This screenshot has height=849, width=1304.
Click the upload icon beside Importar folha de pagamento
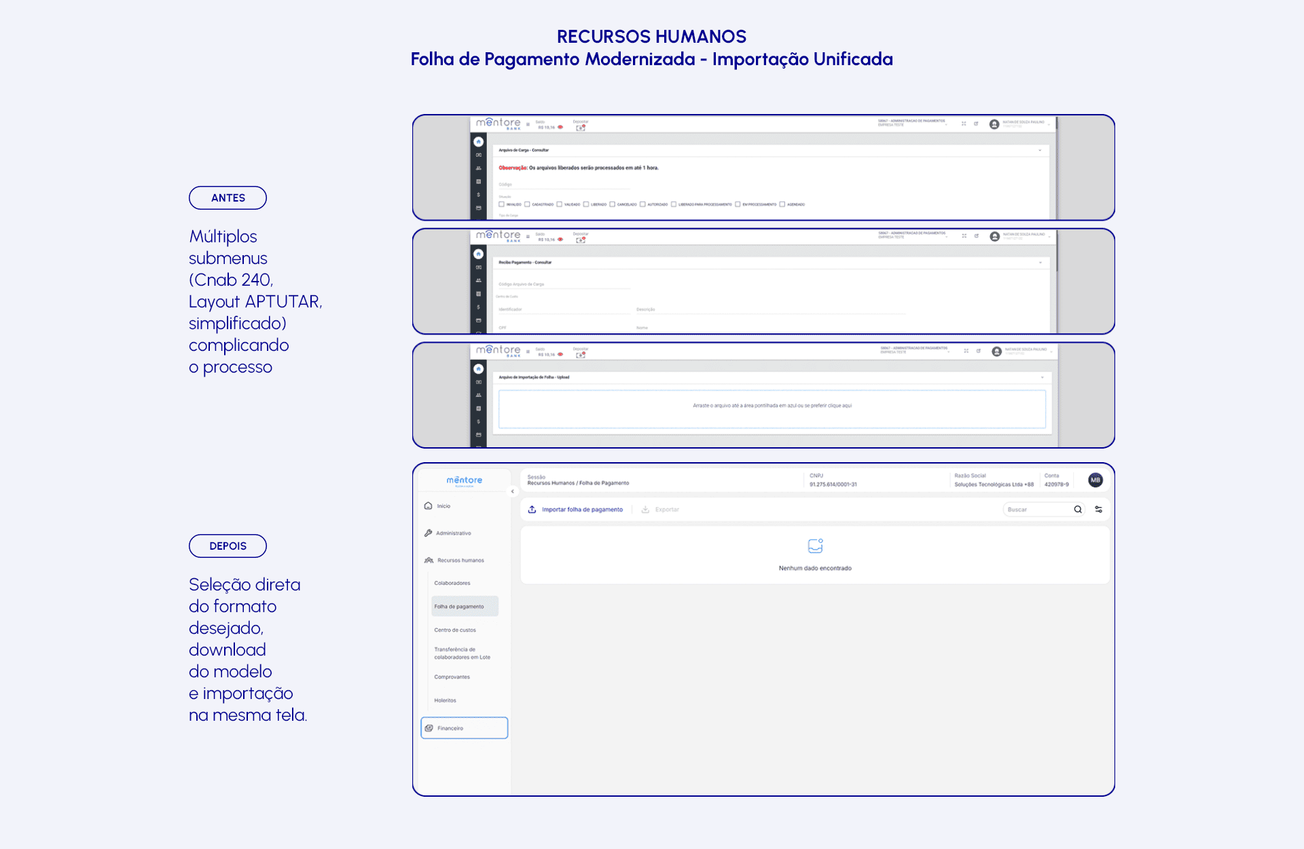[532, 509]
